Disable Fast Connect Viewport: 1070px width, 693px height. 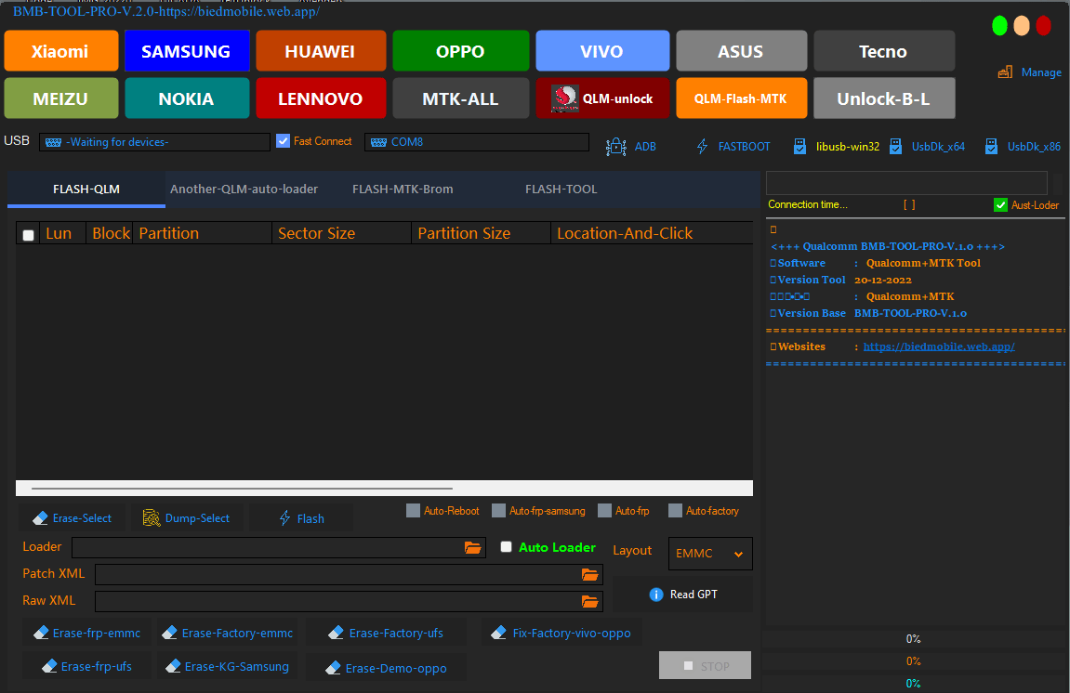pyautogui.click(x=283, y=140)
